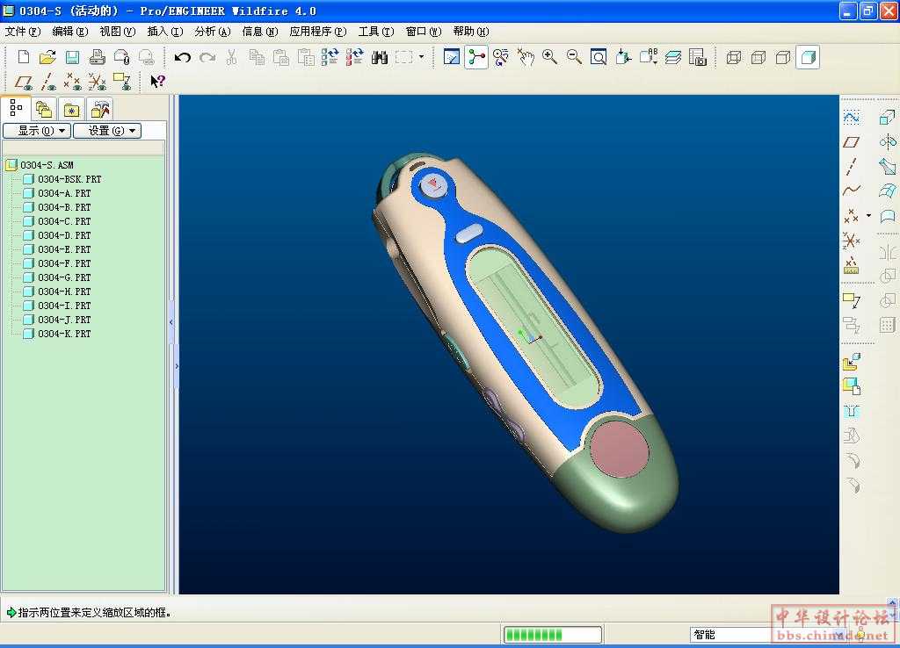Switch to the Favorites tab
900x648 pixels.
[x=71, y=109]
